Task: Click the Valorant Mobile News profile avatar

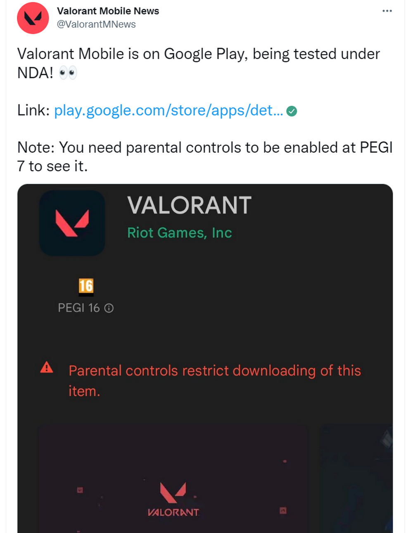Action: [33, 18]
